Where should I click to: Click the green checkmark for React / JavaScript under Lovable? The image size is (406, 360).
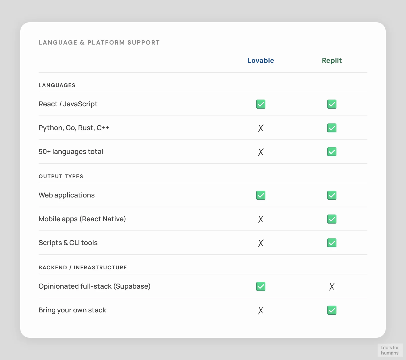261,104
